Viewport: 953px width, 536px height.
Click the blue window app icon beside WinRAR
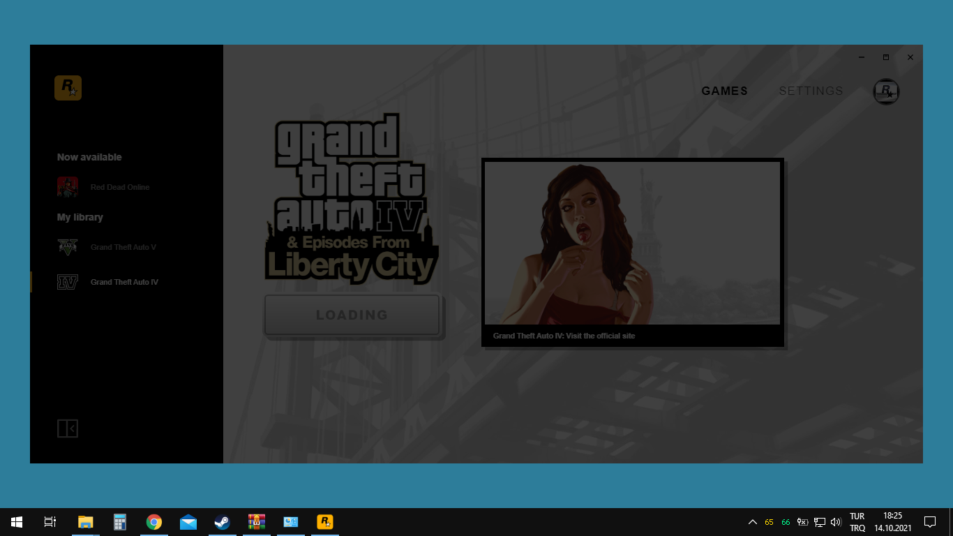pyautogui.click(x=291, y=522)
